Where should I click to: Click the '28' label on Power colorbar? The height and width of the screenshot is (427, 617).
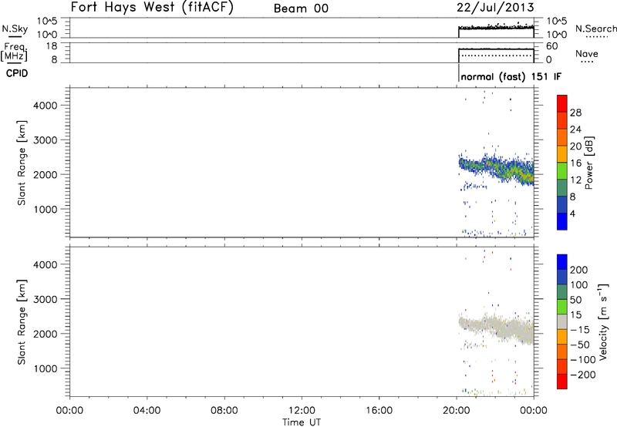point(575,113)
